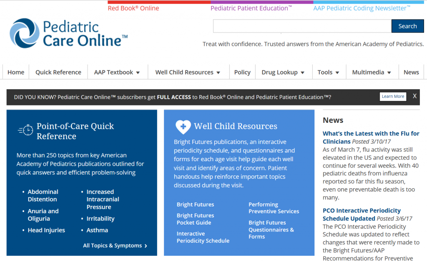427x262 pixels.
Task: Click the "More than 250 topics" description
Action: pyautogui.click(x=80, y=164)
